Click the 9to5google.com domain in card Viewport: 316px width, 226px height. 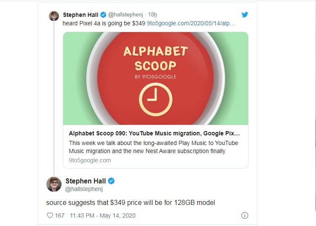90,160
